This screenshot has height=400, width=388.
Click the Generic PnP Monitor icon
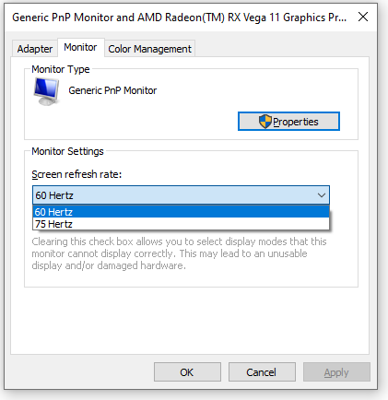[x=46, y=91]
